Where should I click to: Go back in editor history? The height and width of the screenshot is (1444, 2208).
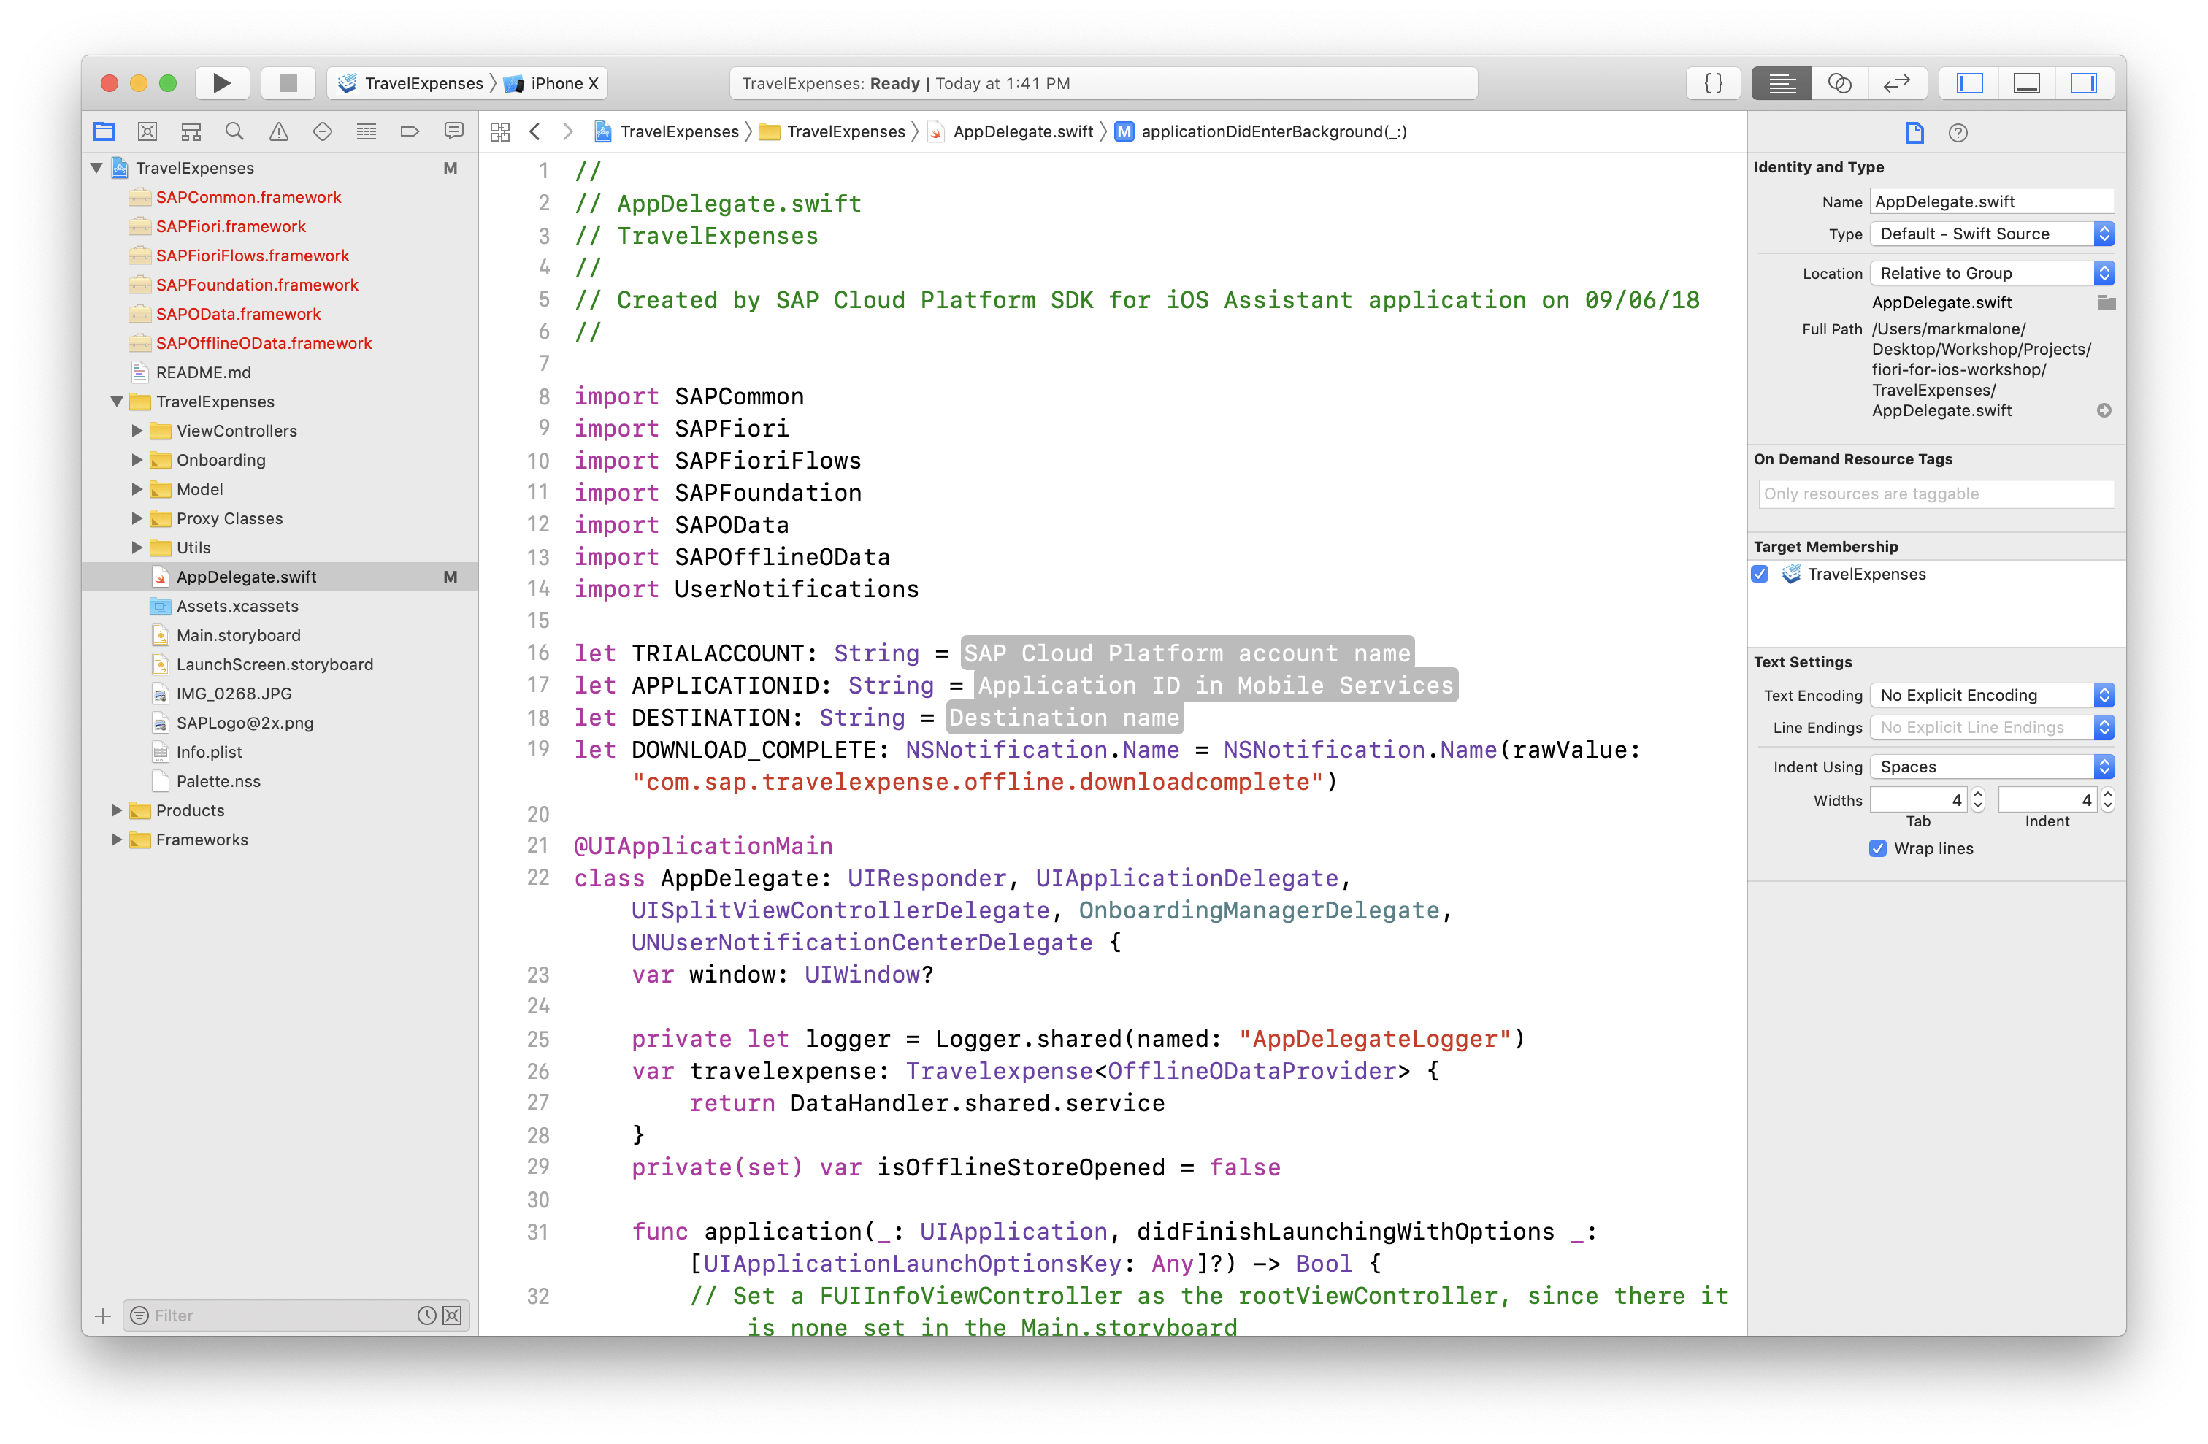click(x=535, y=131)
